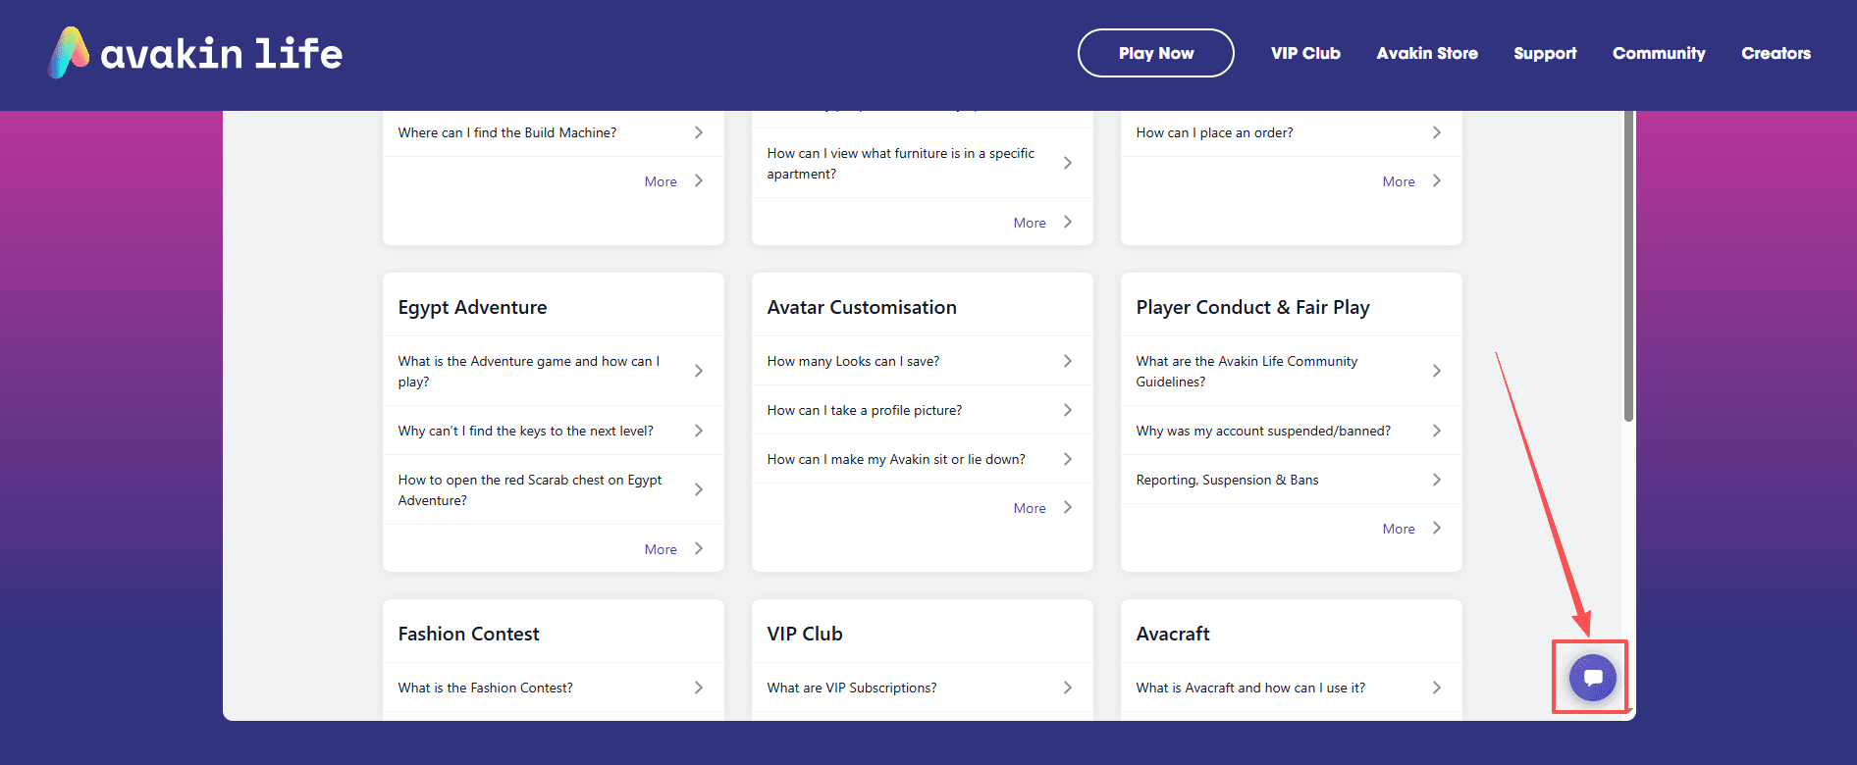This screenshot has width=1857, height=765.
Task: Click chevron next to the Community Guidelines question
Action: coord(1437,371)
